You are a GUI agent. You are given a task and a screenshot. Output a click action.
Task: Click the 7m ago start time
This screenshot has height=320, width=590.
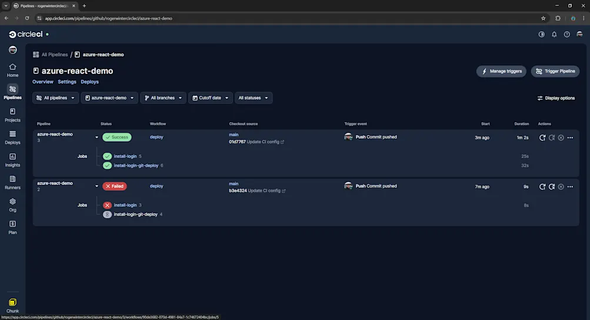pos(482,187)
